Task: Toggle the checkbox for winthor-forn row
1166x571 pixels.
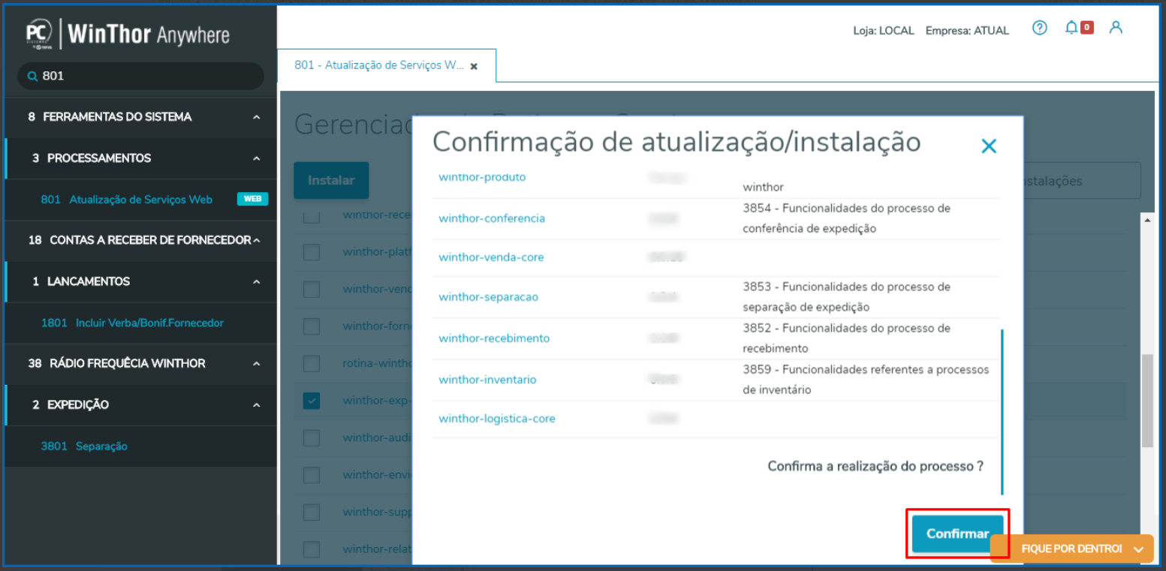Action: click(x=312, y=326)
